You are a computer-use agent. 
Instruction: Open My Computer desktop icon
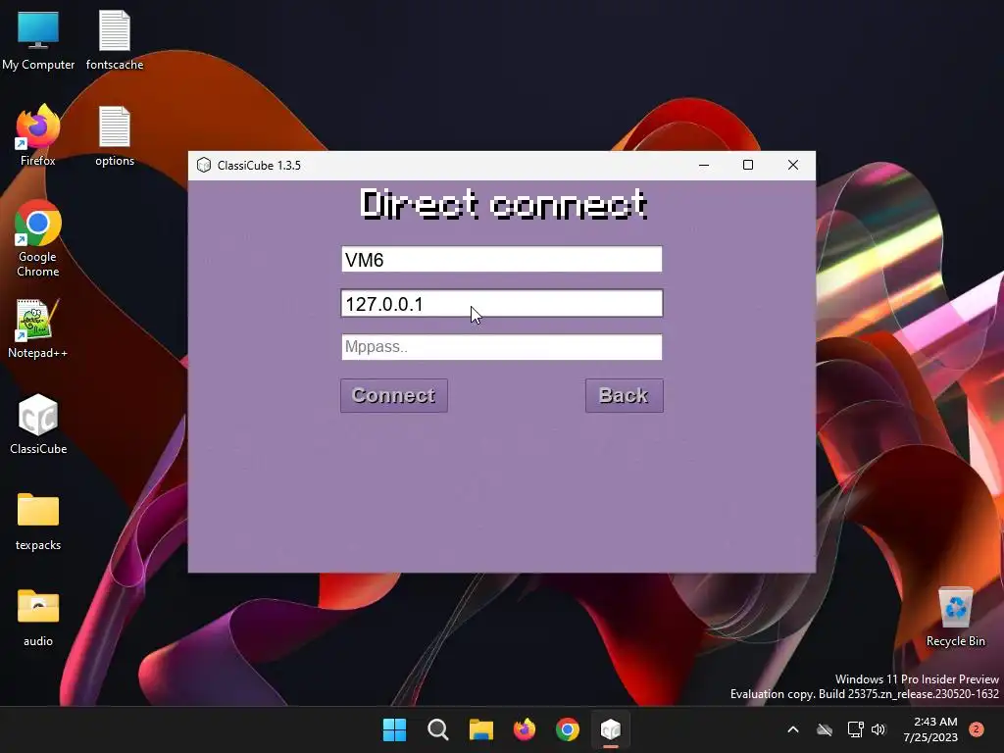(x=38, y=41)
